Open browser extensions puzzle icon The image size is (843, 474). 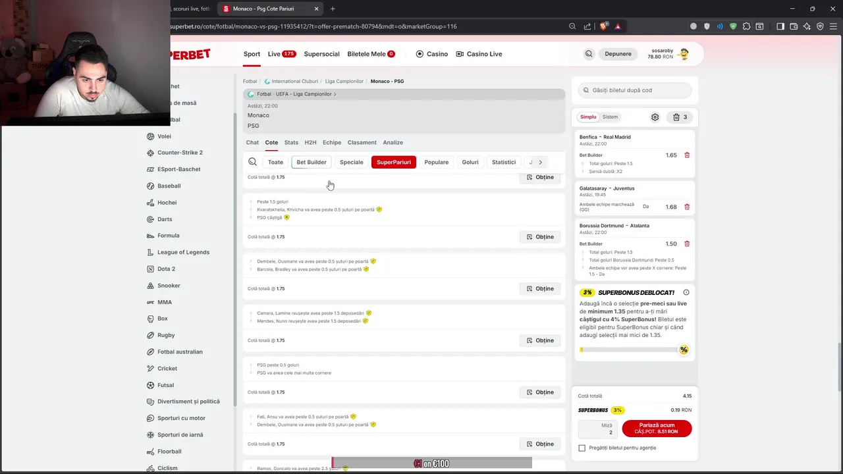click(746, 26)
